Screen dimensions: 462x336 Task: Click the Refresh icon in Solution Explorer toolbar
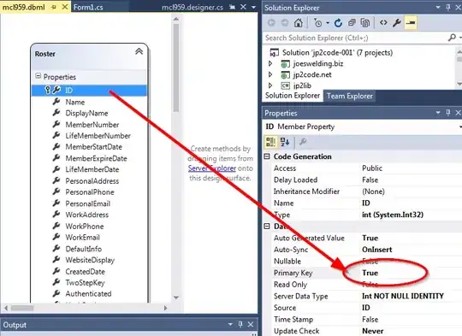[338, 23]
